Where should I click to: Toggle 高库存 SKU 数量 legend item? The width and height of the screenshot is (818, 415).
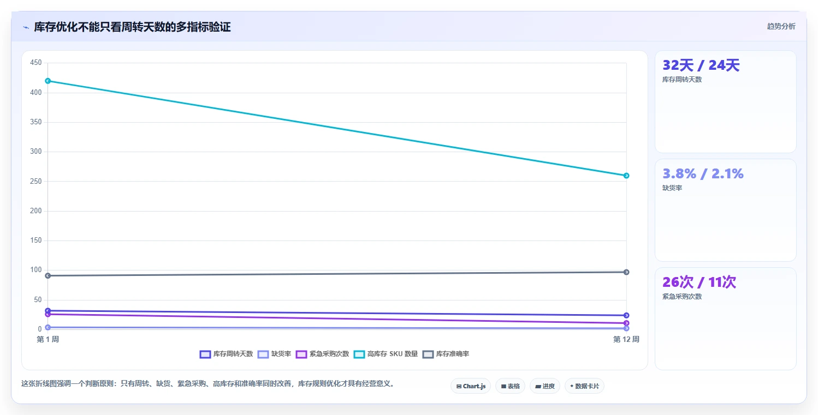click(x=386, y=354)
